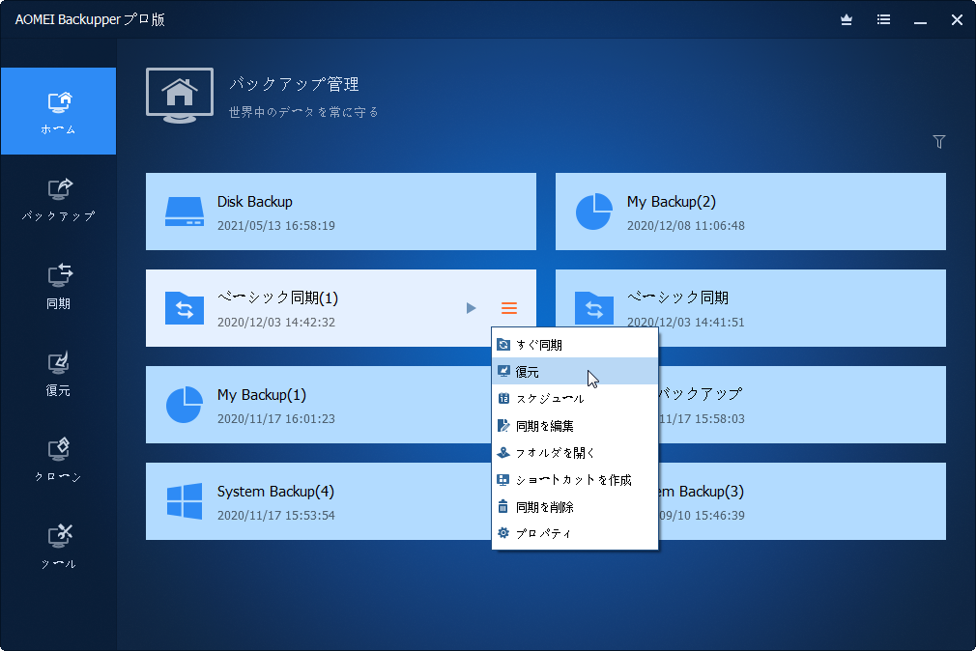This screenshot has height=651, width=976.
Task: Click the pie chart icon on My Backup(1)
Action: tap(185, 405)
